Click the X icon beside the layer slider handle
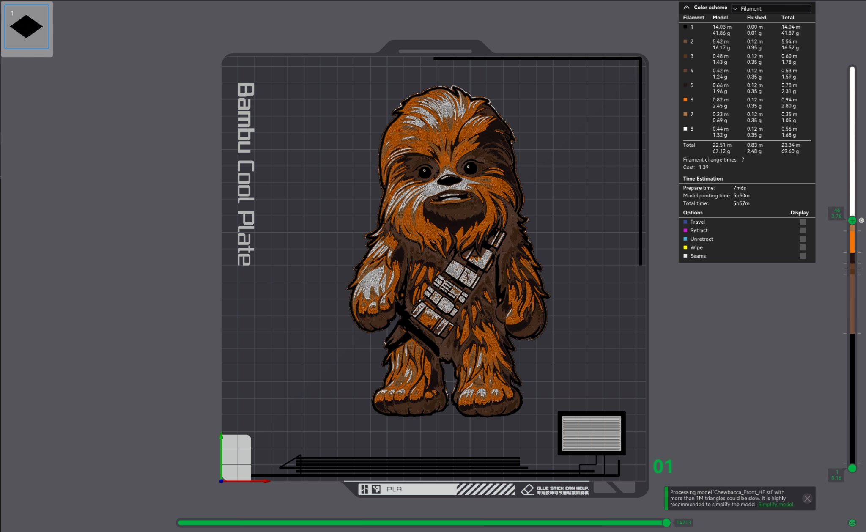Viewport: 866px width, 532px height. pyautogui.click(x=862, y=220)
